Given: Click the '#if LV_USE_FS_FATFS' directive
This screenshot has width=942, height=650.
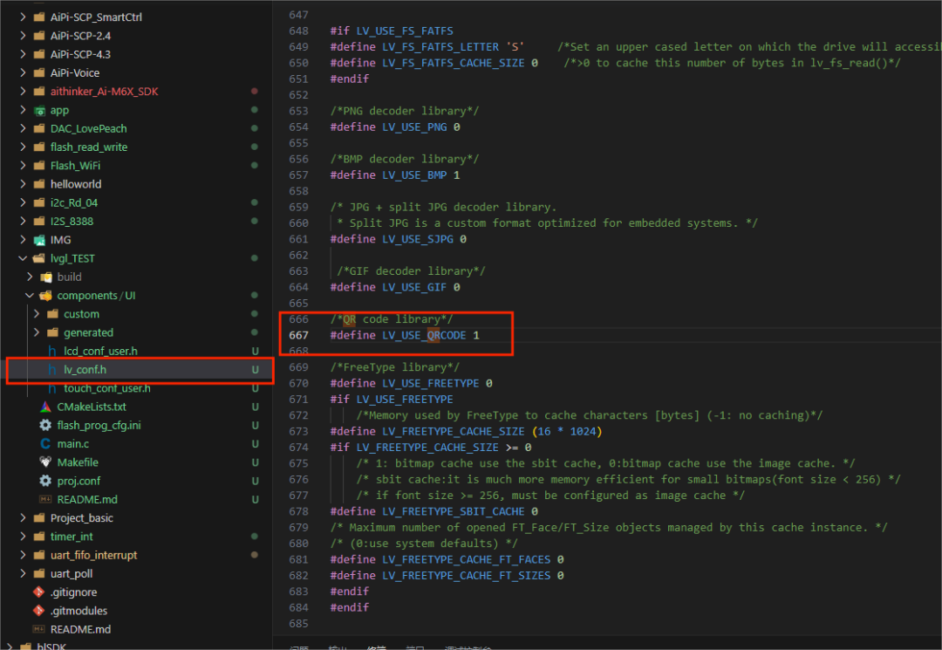Looking at the screenshot, I should click(392, 31).
